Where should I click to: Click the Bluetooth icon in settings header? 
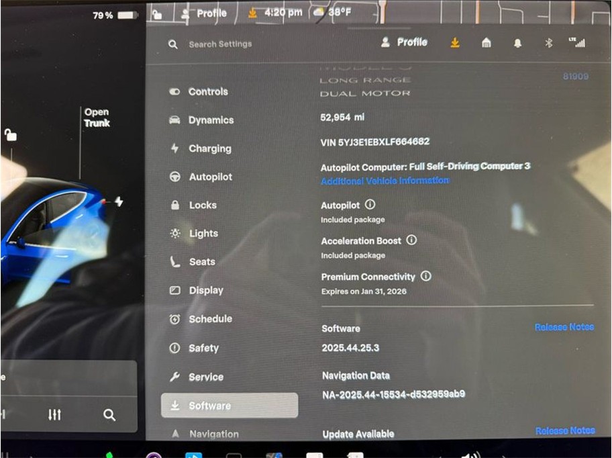point(548,43)
